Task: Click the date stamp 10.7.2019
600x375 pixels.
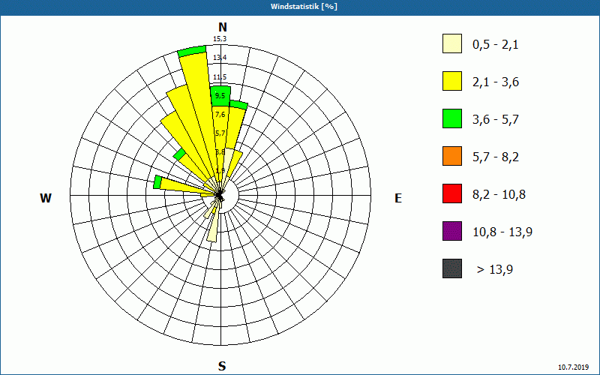Action: 573,367
